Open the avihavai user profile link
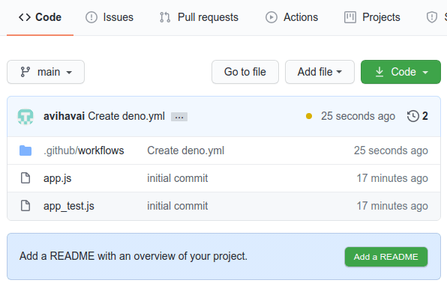 64,116
